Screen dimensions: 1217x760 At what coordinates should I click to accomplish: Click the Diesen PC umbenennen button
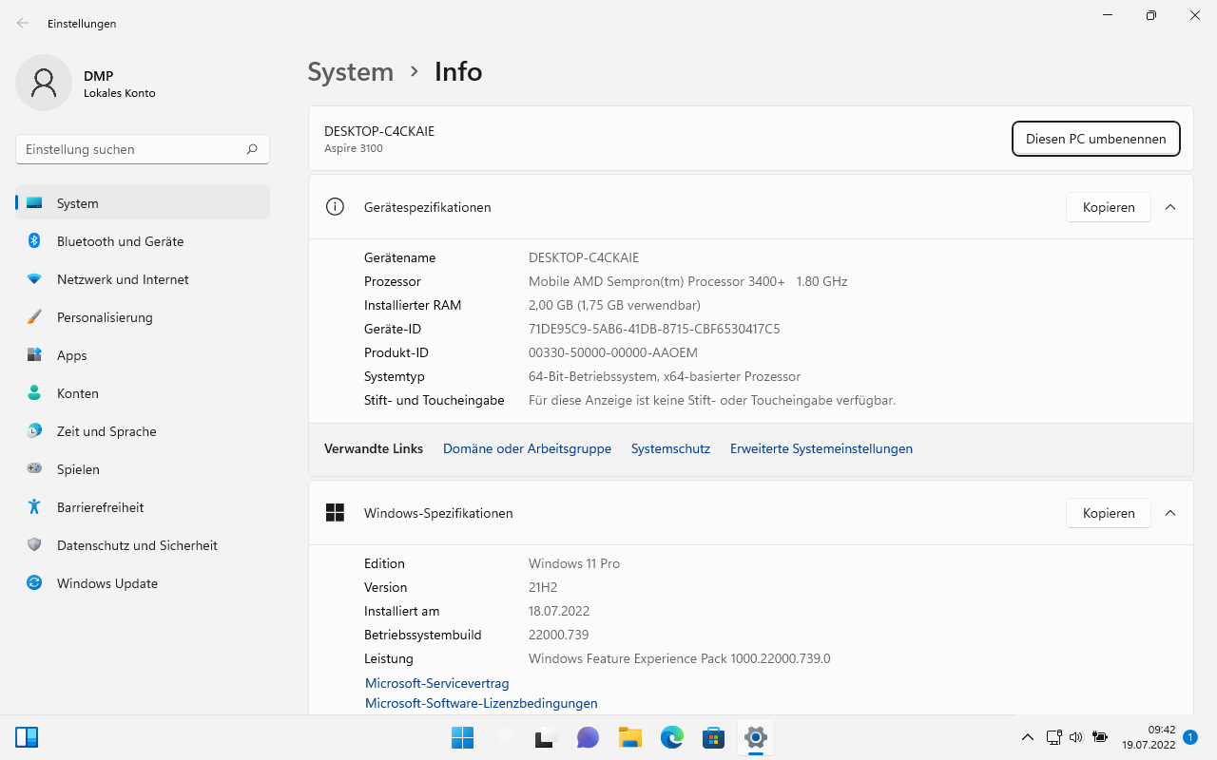click(x=1095, y=139)
